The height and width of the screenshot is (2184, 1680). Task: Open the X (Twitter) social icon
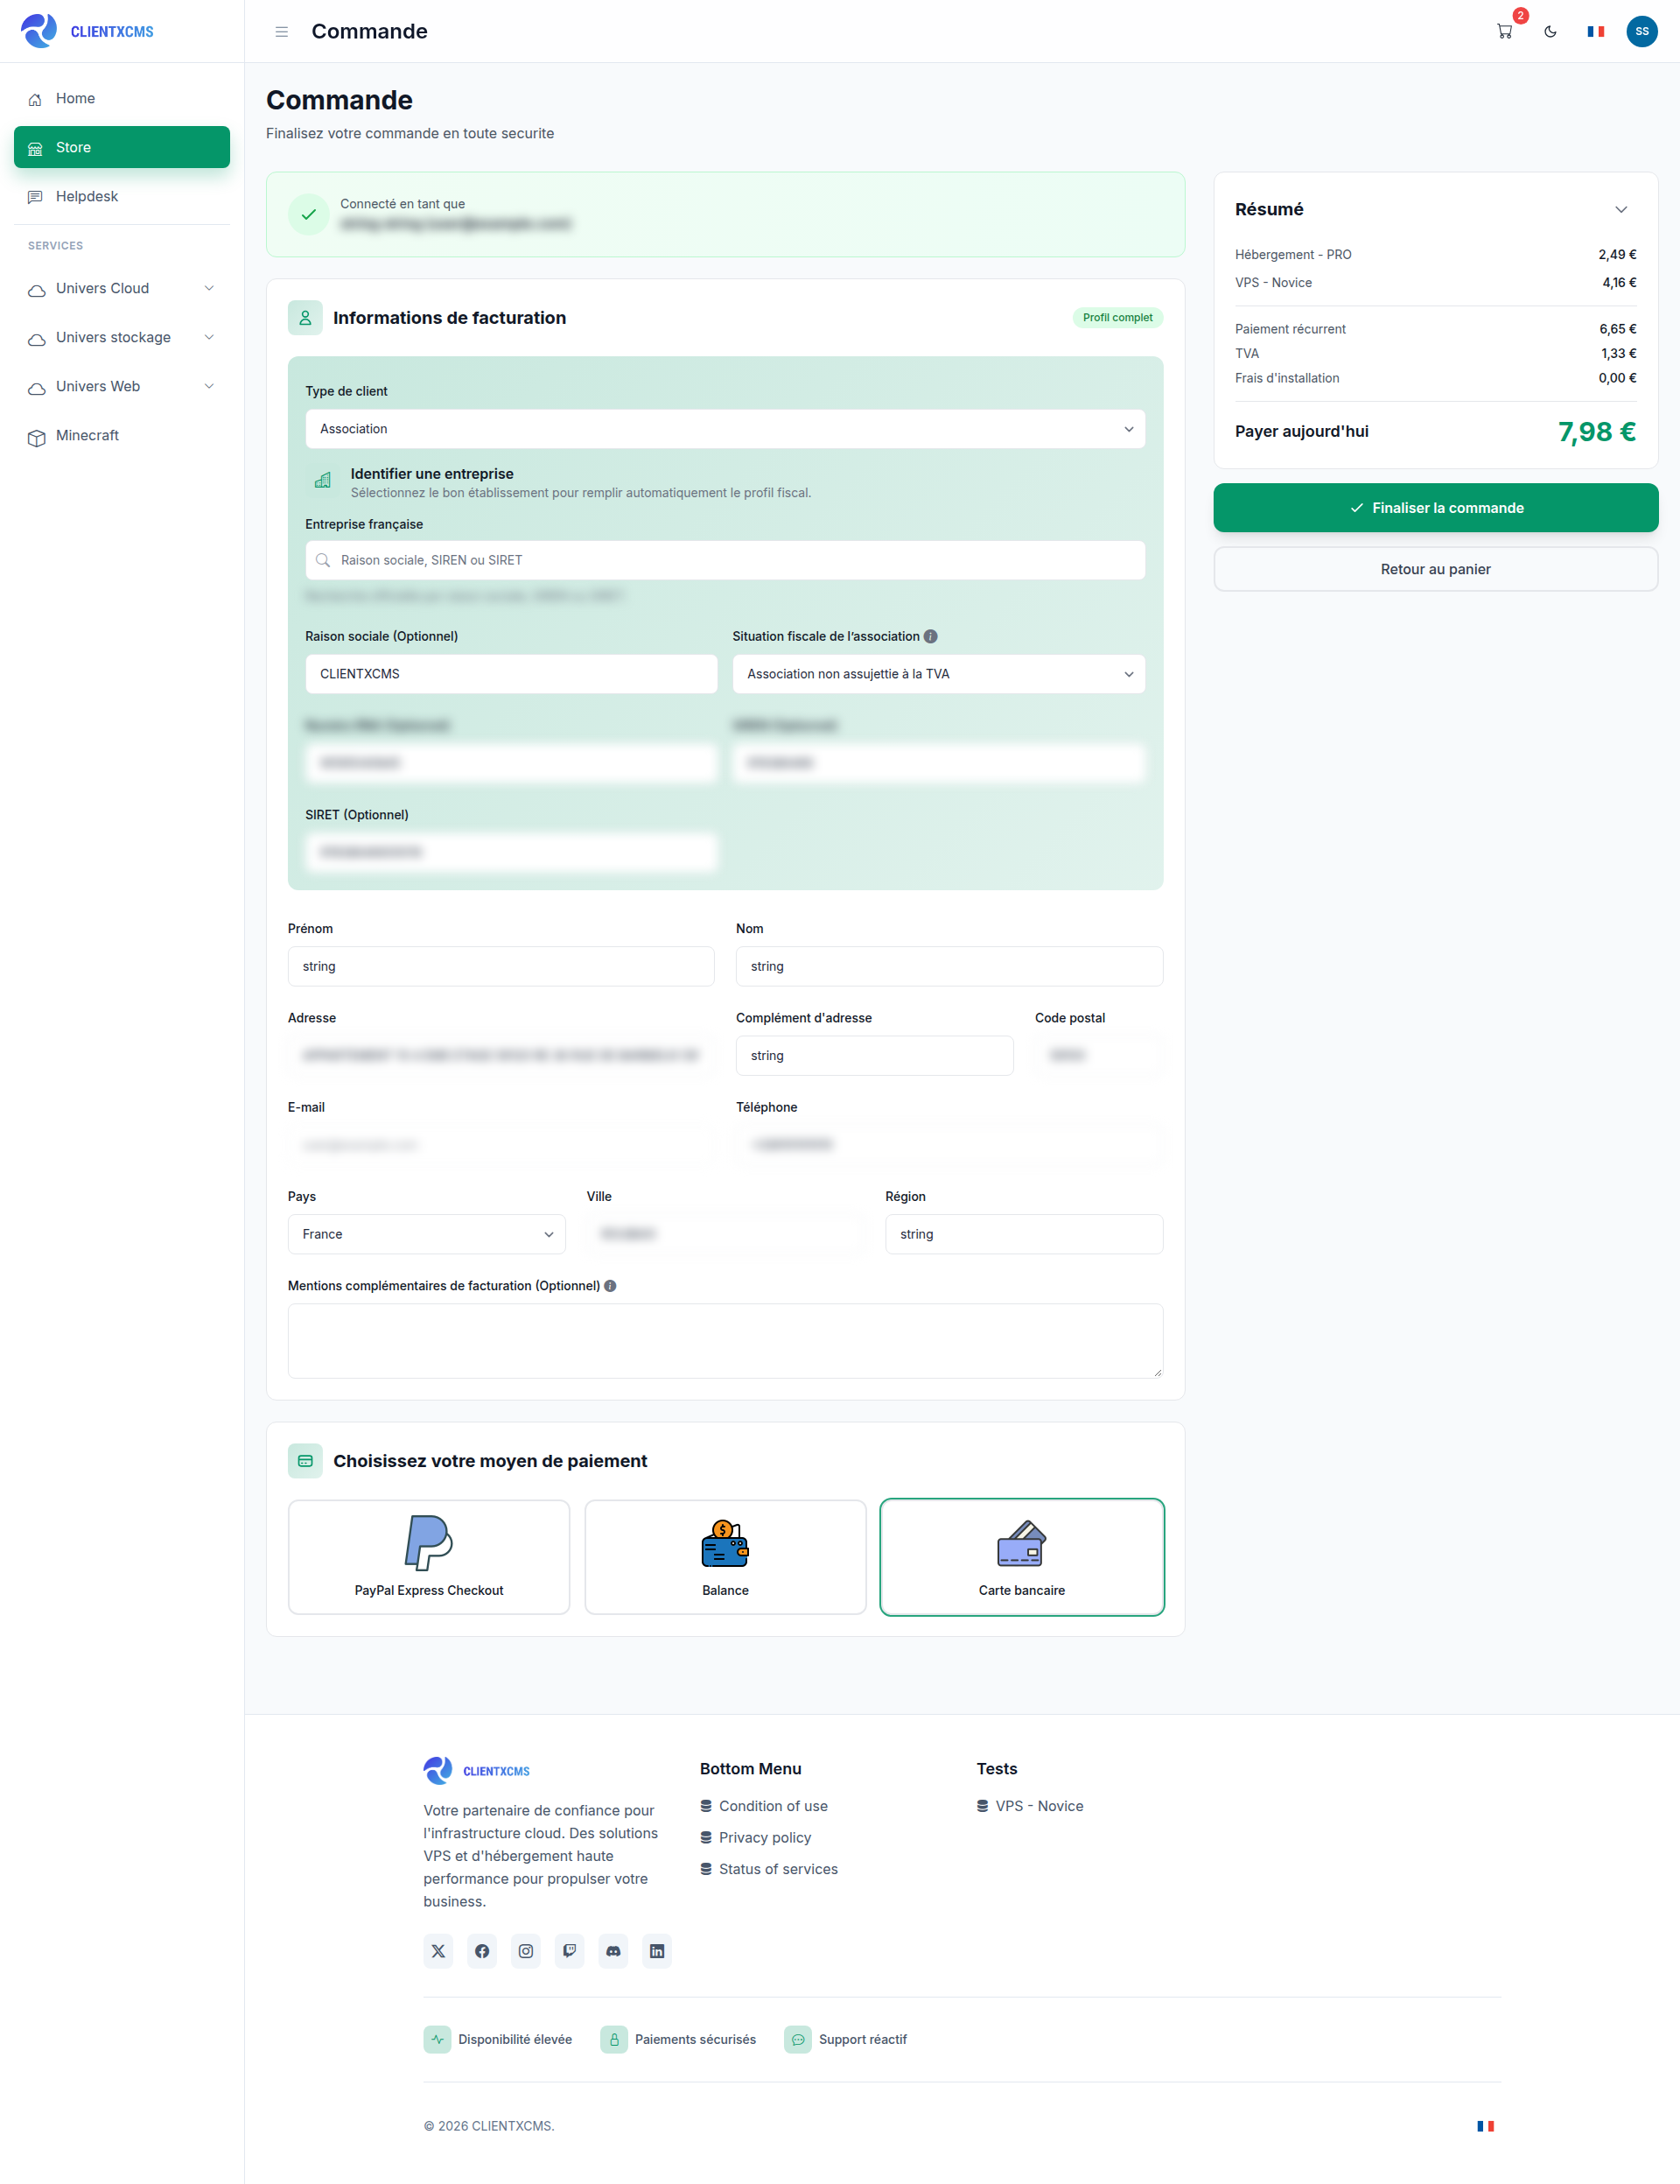pos(437,1951)
